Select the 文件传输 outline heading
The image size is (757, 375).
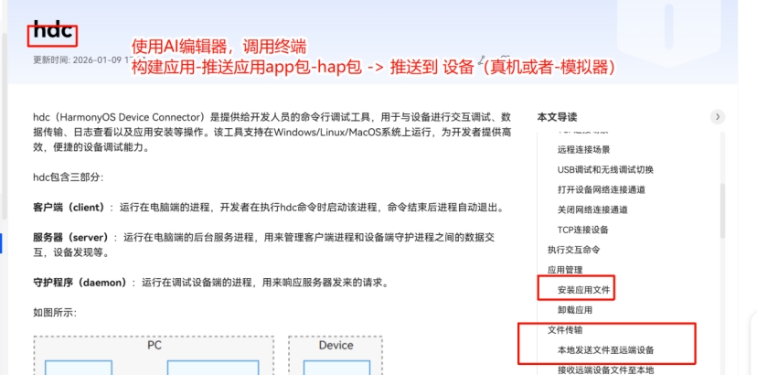565,330
